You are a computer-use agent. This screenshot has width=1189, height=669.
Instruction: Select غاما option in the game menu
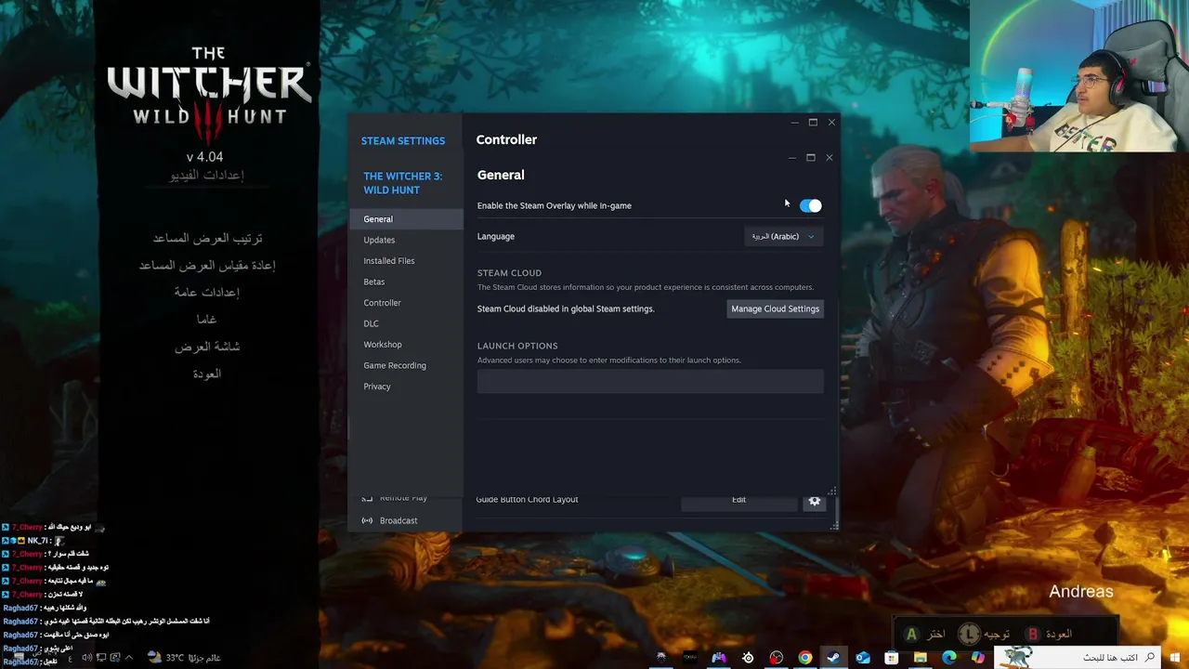pyautogui.click(x=206, y=319)
